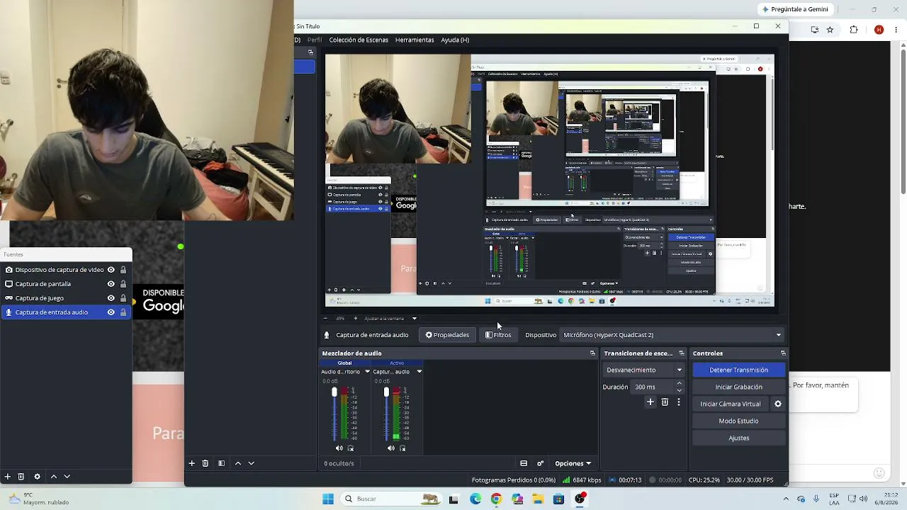Undock the Mezclador de audio panel
Image resolution: width=907 pixels, height=510 pixels.
point(592,353)
